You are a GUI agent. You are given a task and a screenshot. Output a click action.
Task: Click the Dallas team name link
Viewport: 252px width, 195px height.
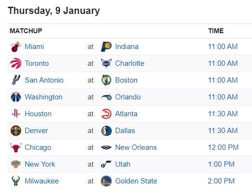[x=125, y=131]
